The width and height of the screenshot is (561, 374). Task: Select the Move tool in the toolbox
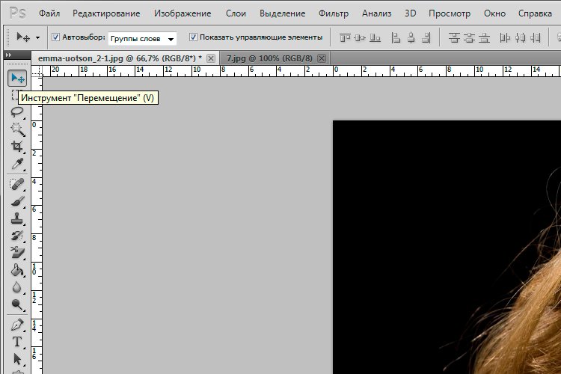(16, 78)
